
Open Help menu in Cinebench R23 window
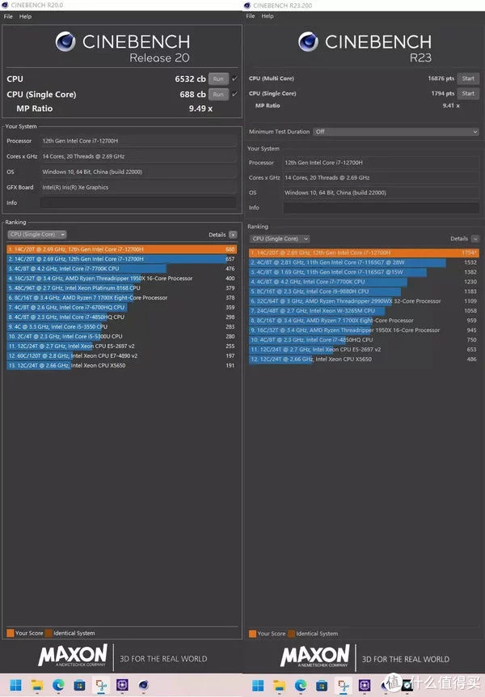coord(268,16)
